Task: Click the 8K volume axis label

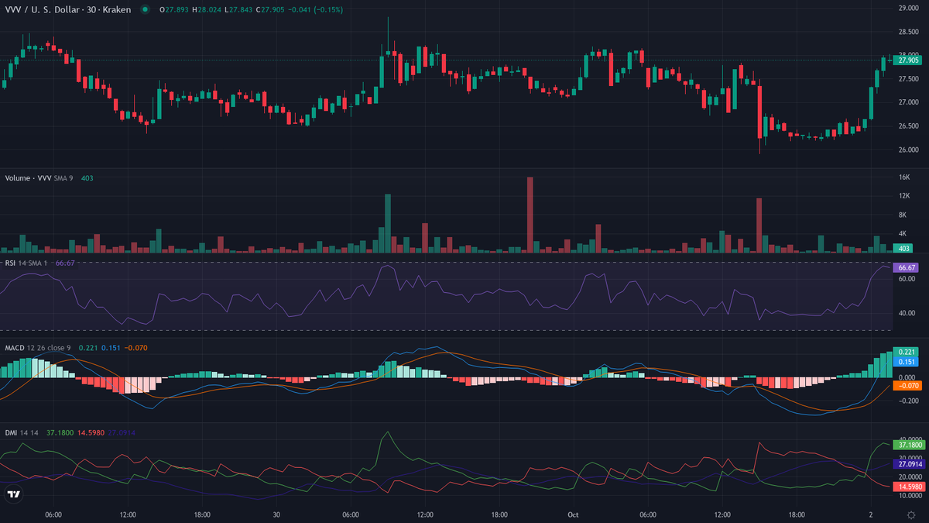Action: pos(901,215)
